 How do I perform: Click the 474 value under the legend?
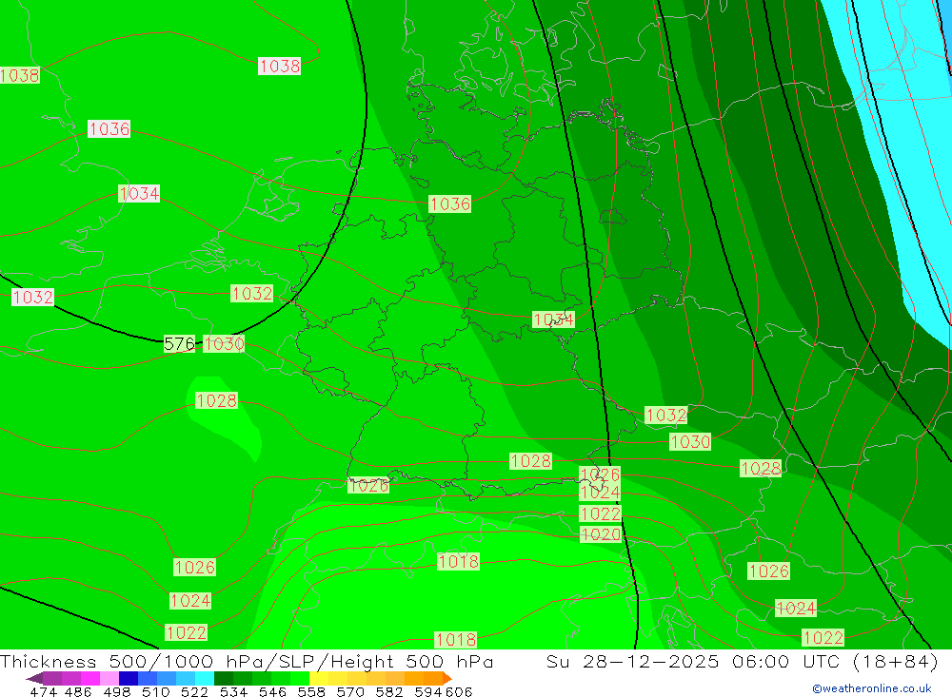pyautogui.click(x=43, y=691)
